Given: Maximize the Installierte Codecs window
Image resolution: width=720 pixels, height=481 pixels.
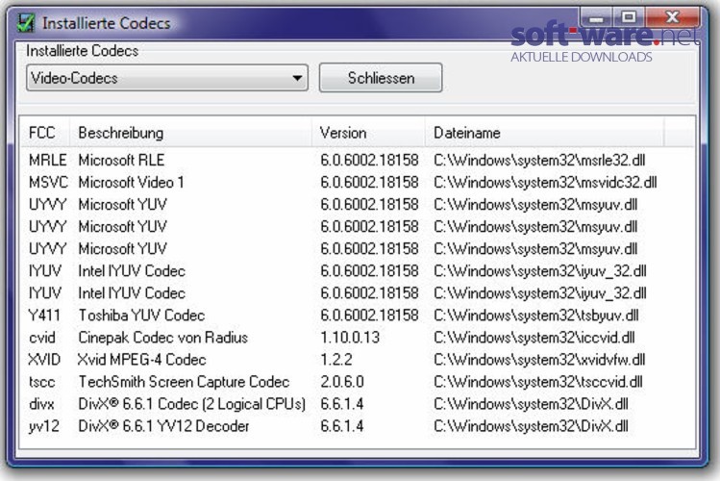Looking at the screenshot, I should (x=629, y=18).
